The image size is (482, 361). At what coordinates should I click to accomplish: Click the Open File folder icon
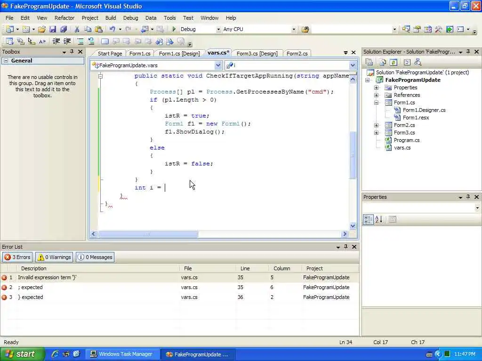42,29
